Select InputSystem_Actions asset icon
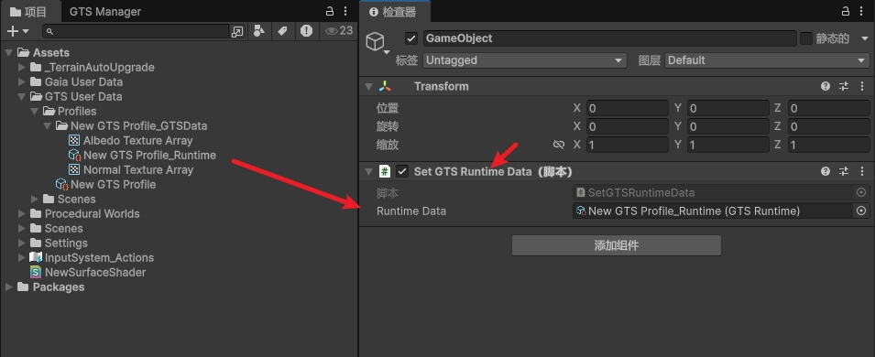Viewport: 875px width, 357px height. pos(36,257)
